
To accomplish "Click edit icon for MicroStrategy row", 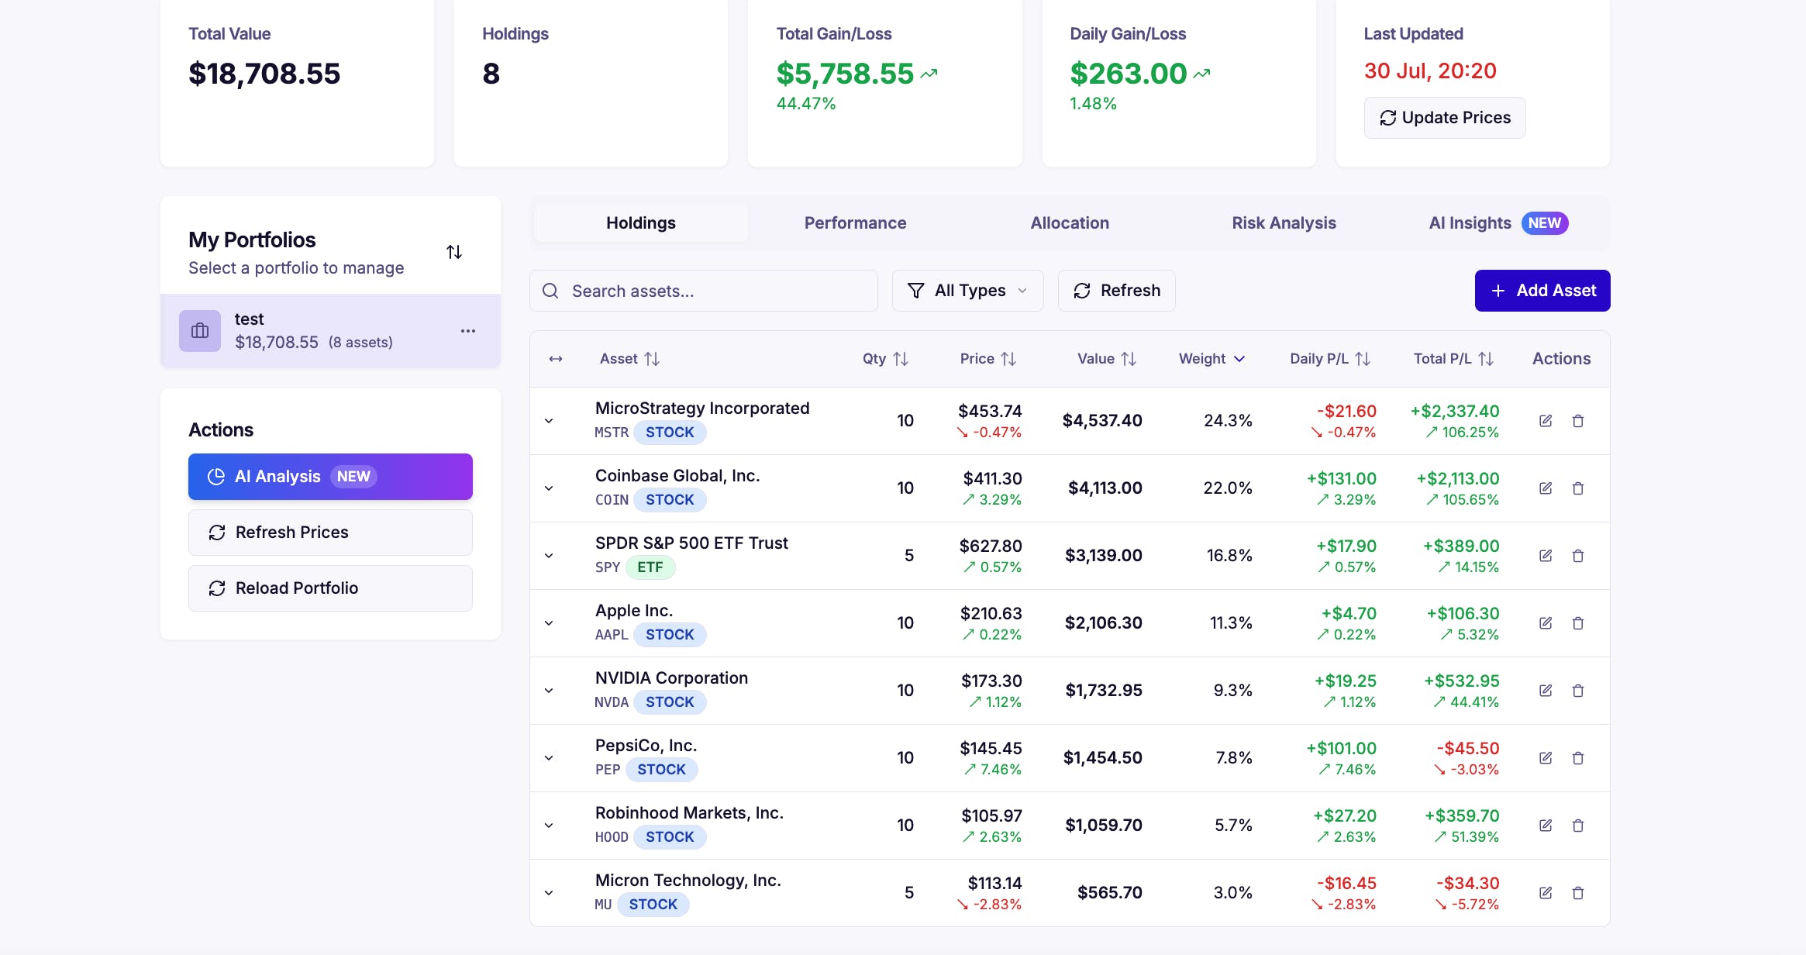I will pos(1545,421).
